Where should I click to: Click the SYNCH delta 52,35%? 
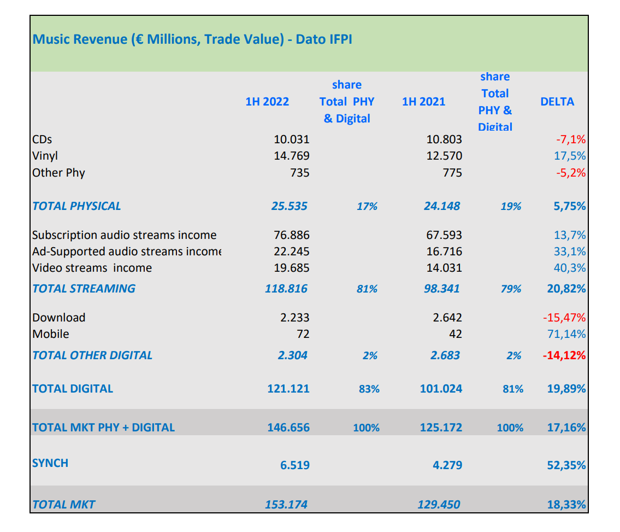(566, 465)
